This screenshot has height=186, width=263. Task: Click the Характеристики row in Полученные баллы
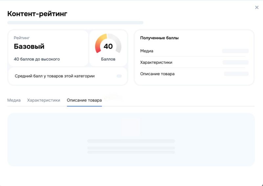(194, 62)
